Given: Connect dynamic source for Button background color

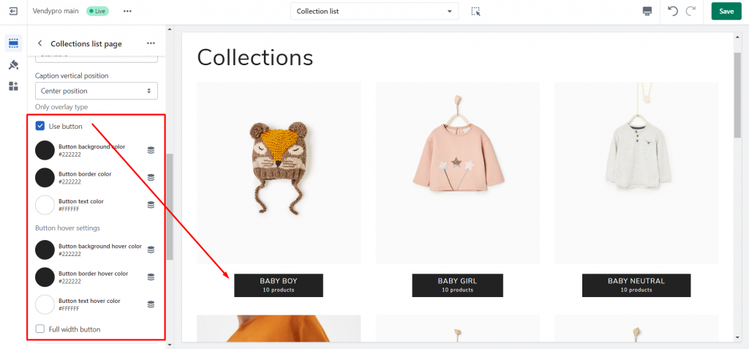Looking at the screenshot, I should (x=151, y=150).
